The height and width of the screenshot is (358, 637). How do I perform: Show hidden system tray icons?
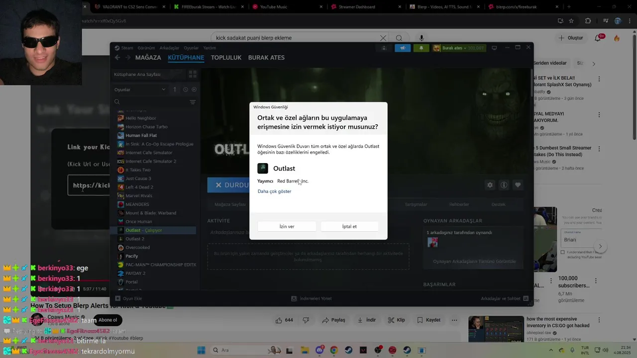click(x=551, y=351)
